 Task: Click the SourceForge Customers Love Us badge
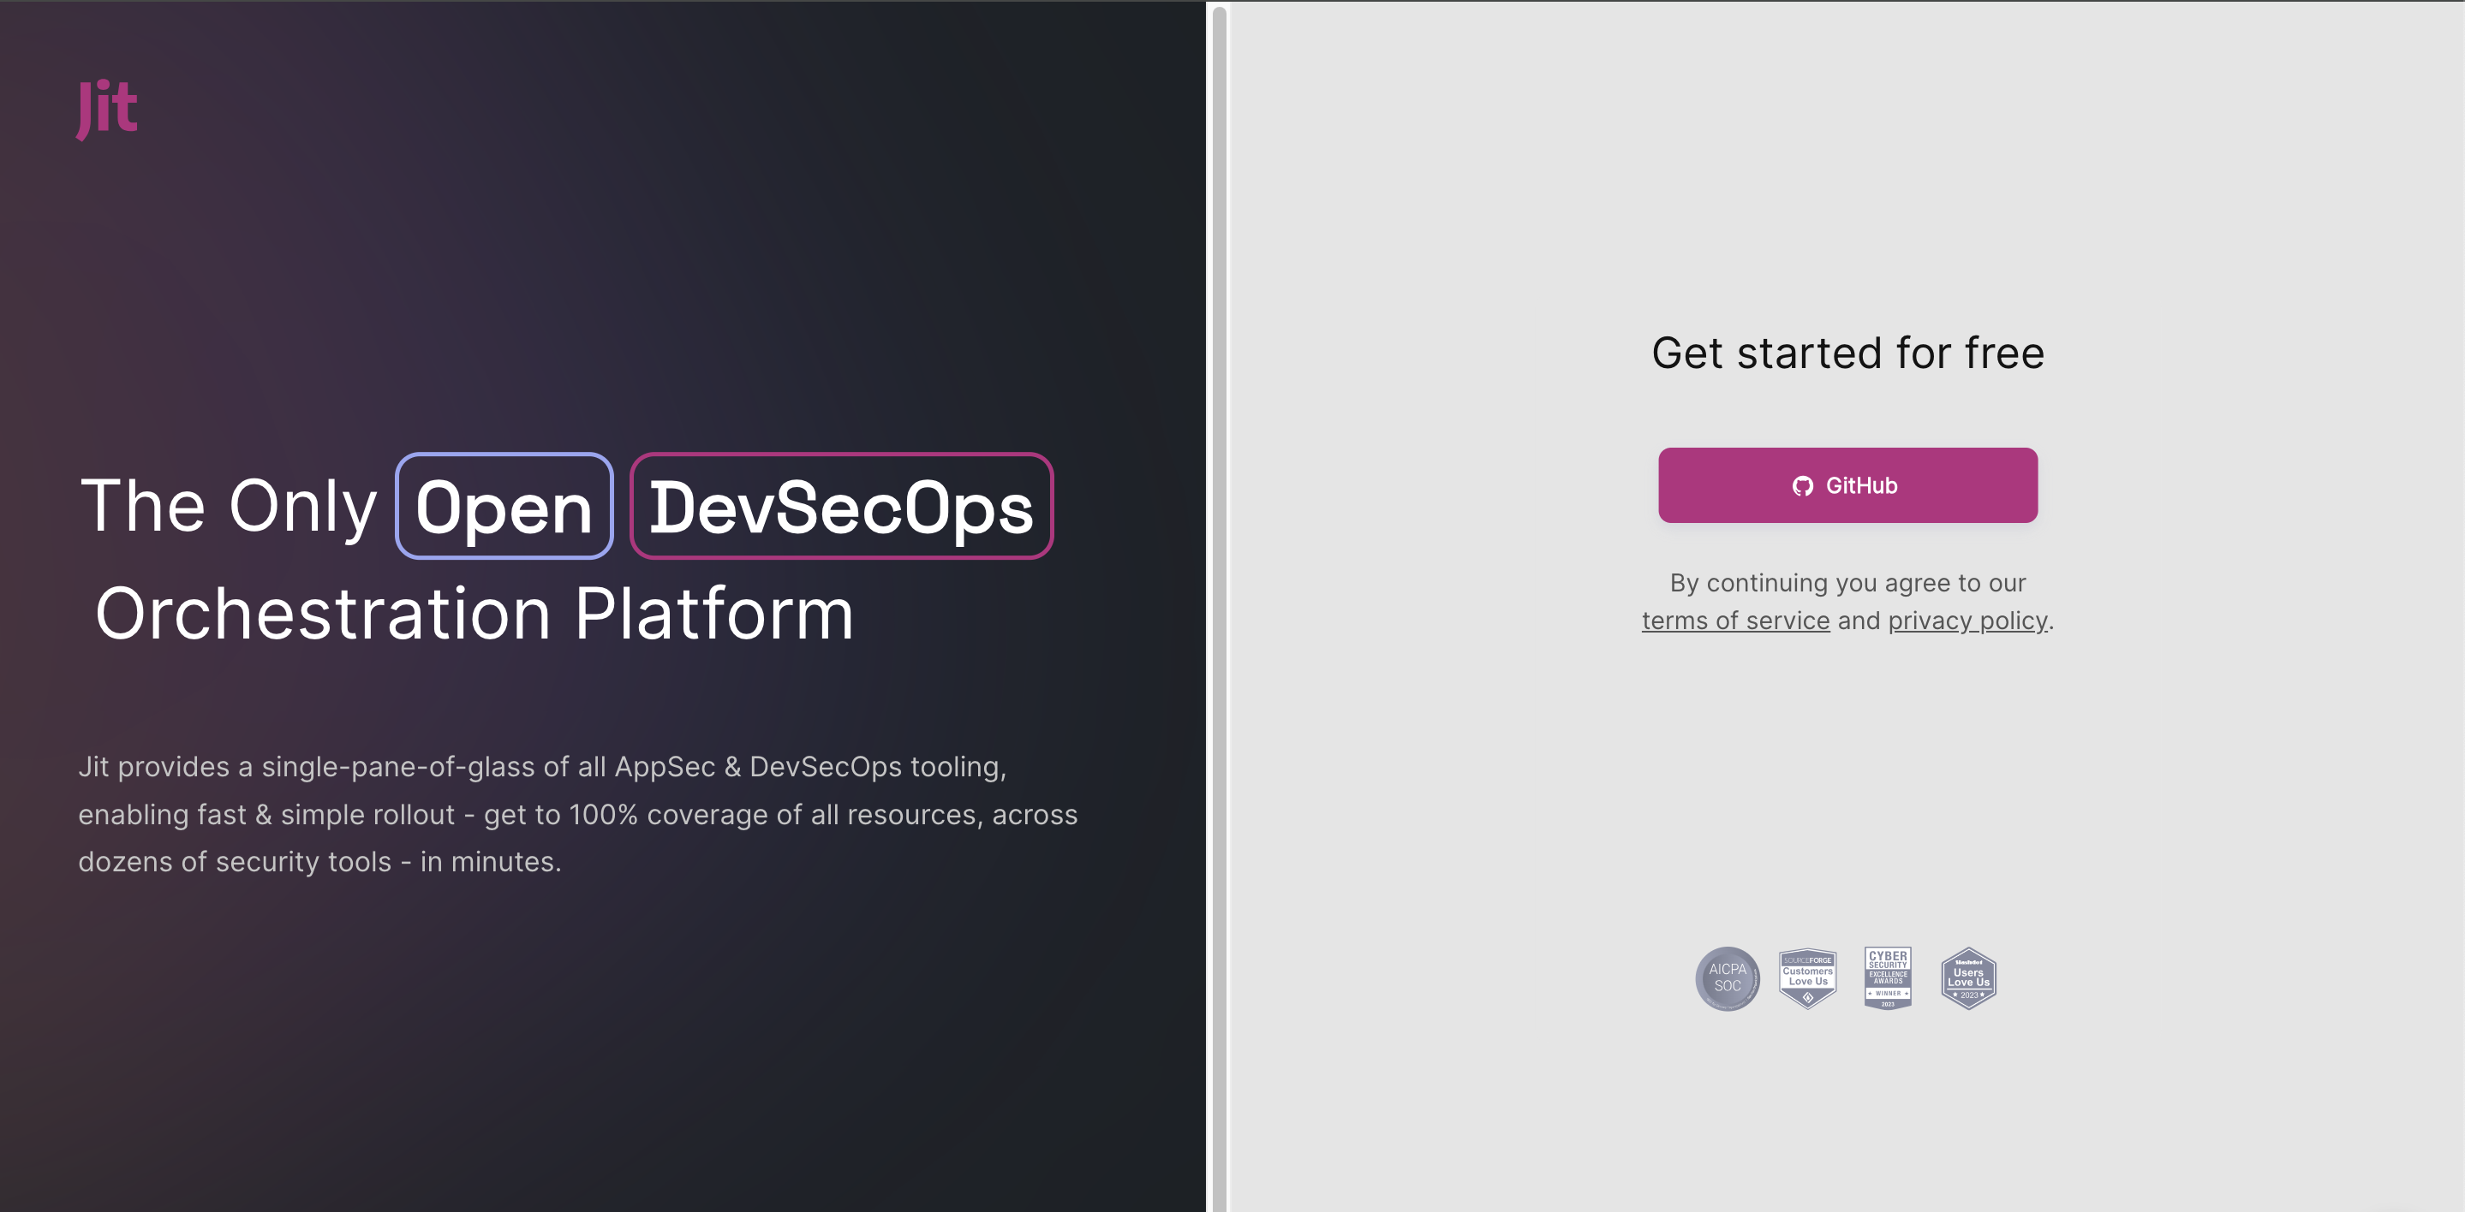(1806, 977)
